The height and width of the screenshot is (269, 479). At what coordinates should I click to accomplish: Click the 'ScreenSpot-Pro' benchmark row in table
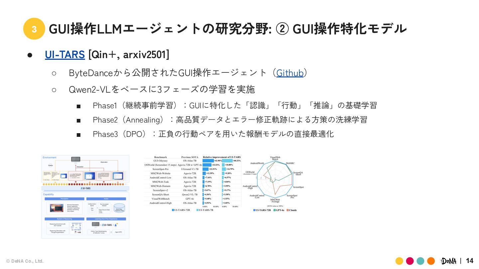(193, 169)
